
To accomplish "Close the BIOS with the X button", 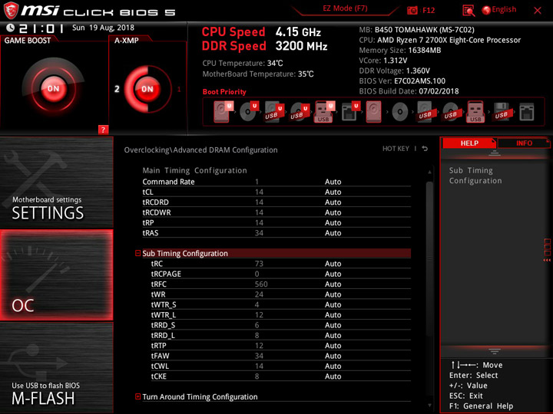I will click(x=538, y=11).
